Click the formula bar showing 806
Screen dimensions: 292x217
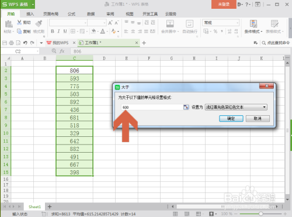(180, 51)
